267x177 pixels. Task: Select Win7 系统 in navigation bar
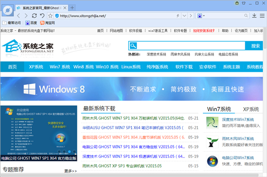tap(60, 67)
